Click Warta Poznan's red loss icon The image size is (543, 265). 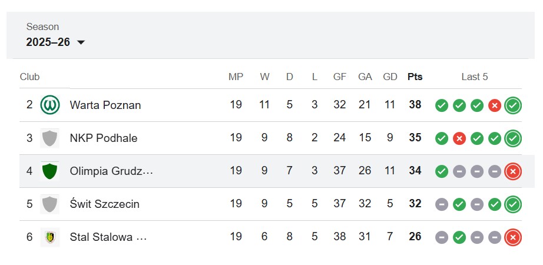[x=495, y=105]
